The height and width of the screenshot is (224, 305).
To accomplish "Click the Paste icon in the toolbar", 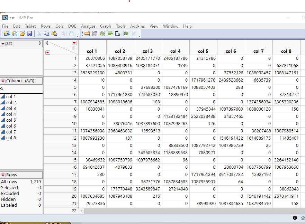I will pos(54,33).
